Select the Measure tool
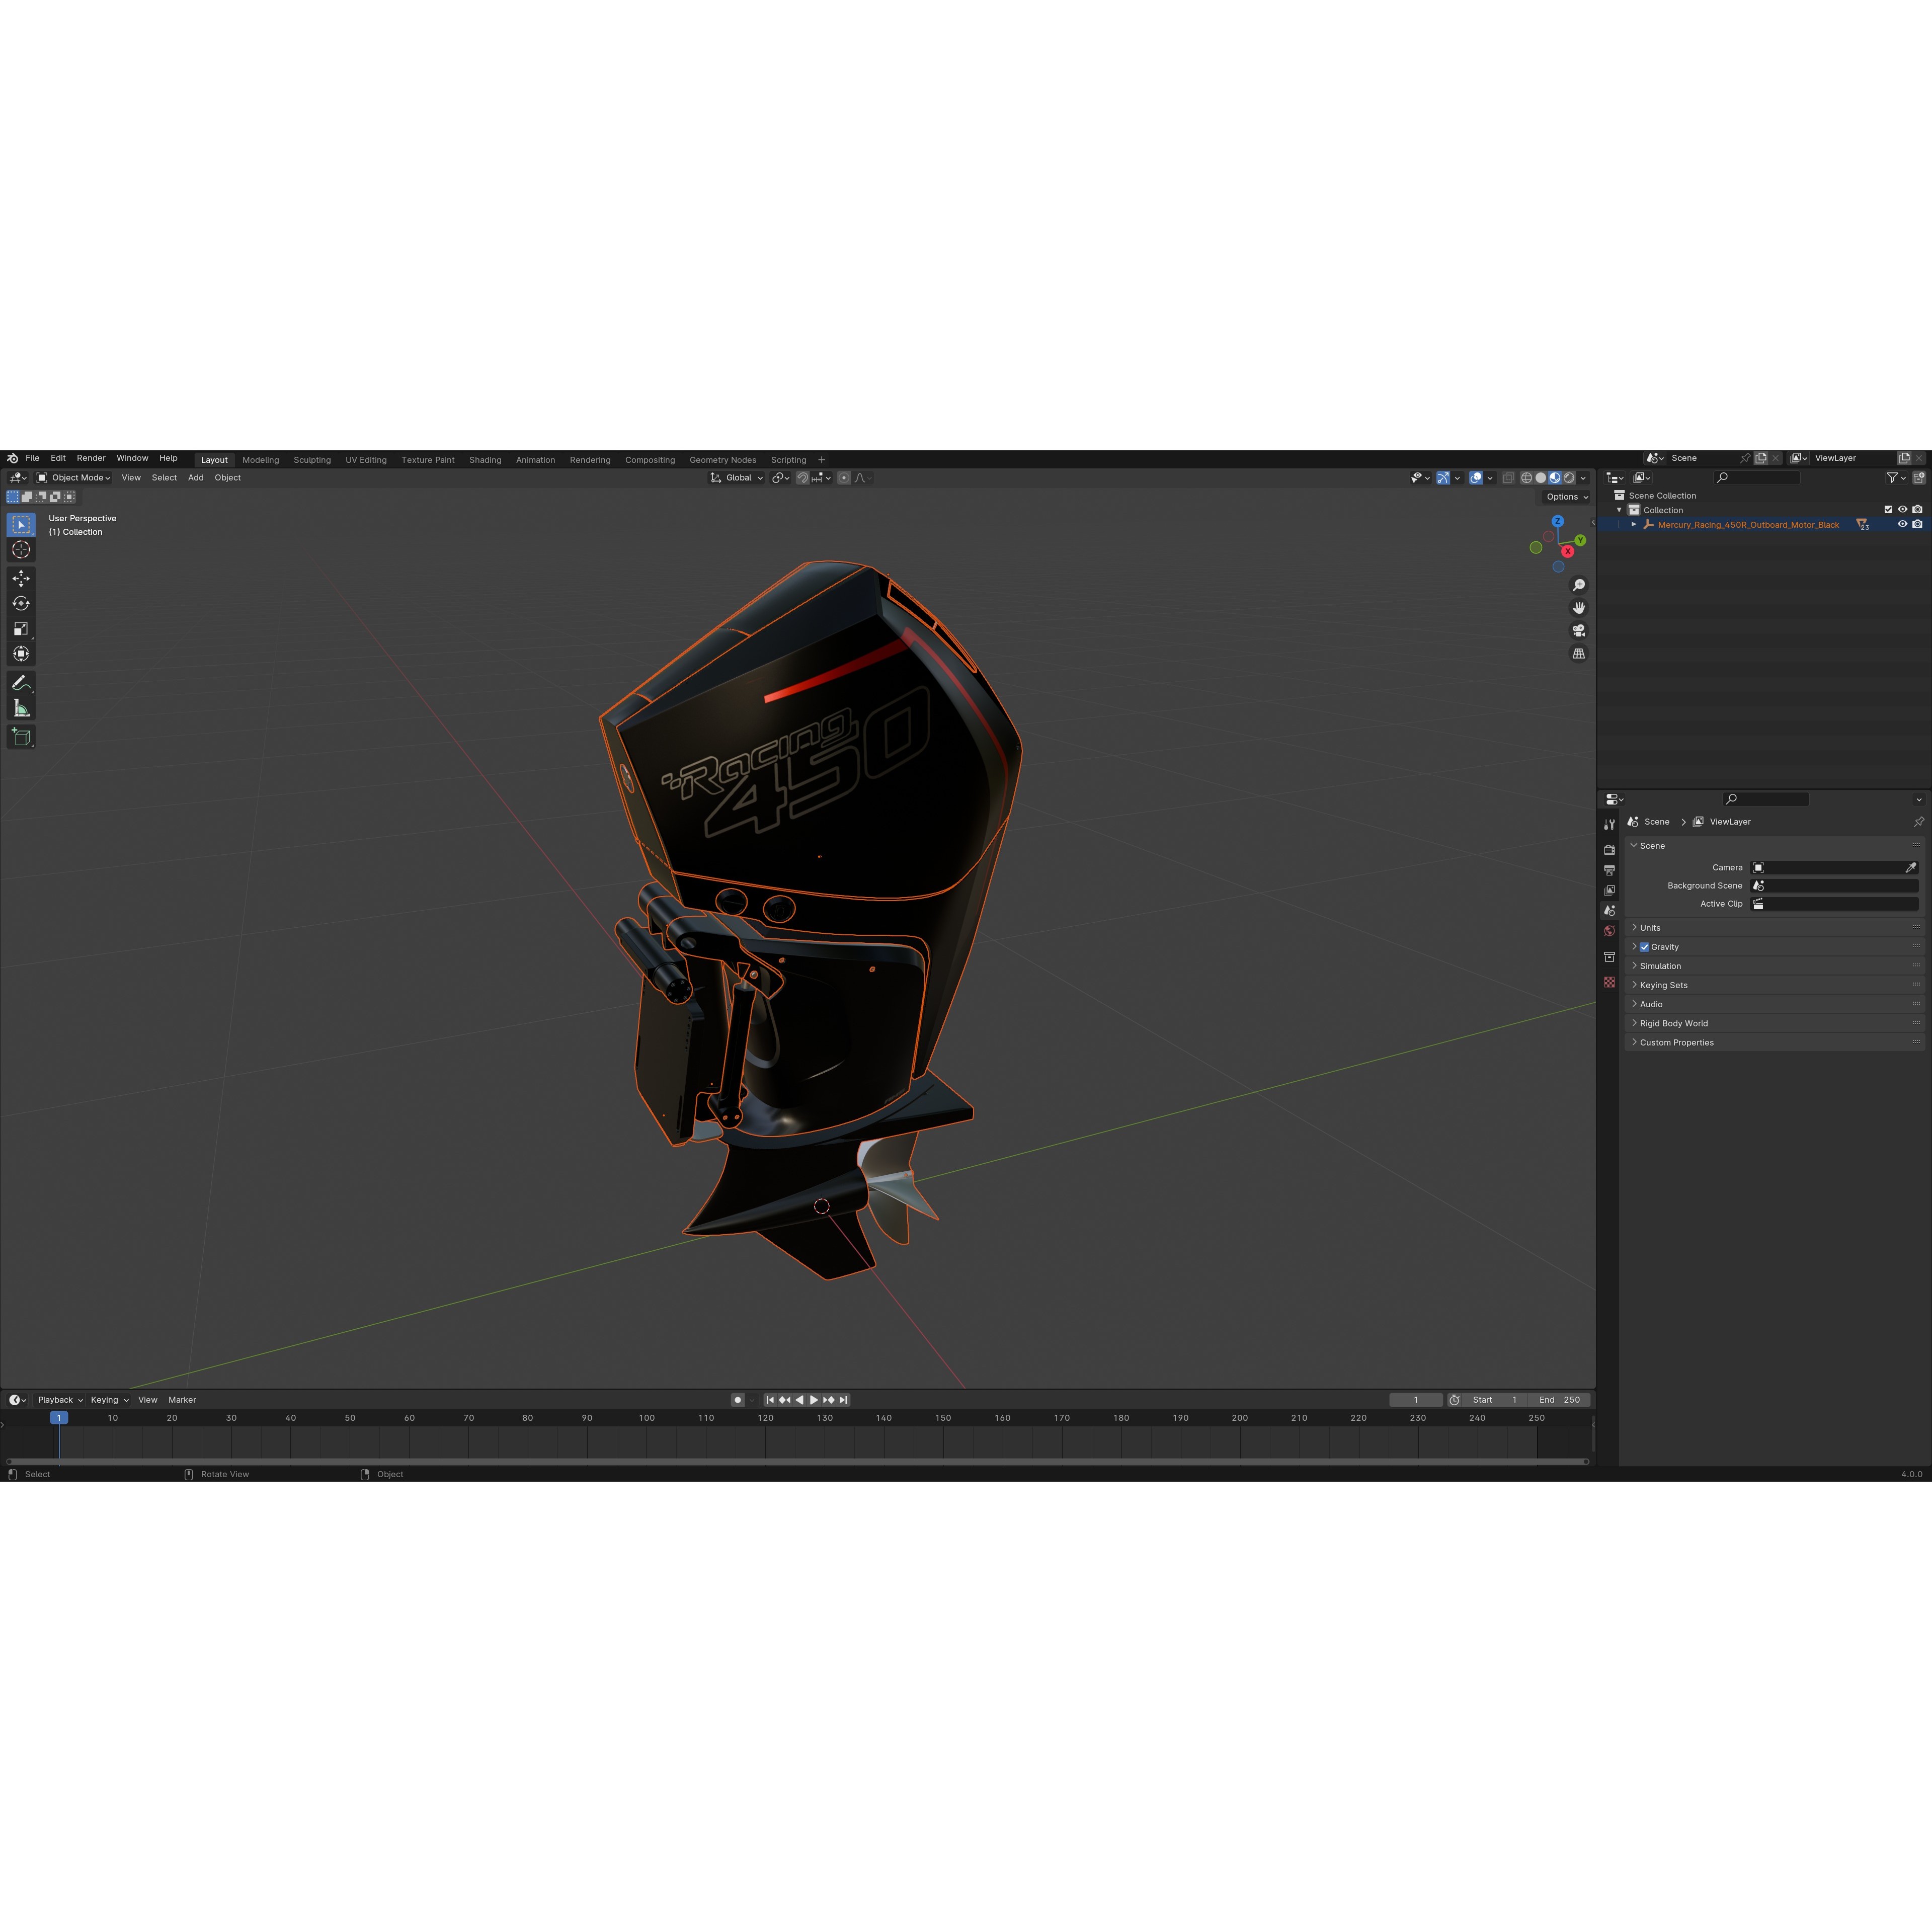The image size is (1932, 1932). click(x=21, y=708)
